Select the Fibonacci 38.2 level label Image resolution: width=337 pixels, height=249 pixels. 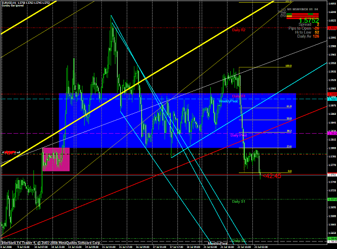(x=289, y=131)
